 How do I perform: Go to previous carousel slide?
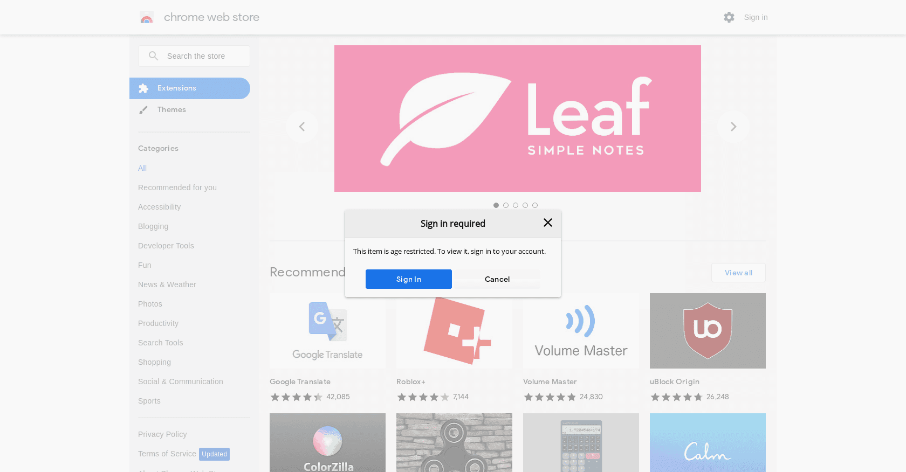point(302,127)
